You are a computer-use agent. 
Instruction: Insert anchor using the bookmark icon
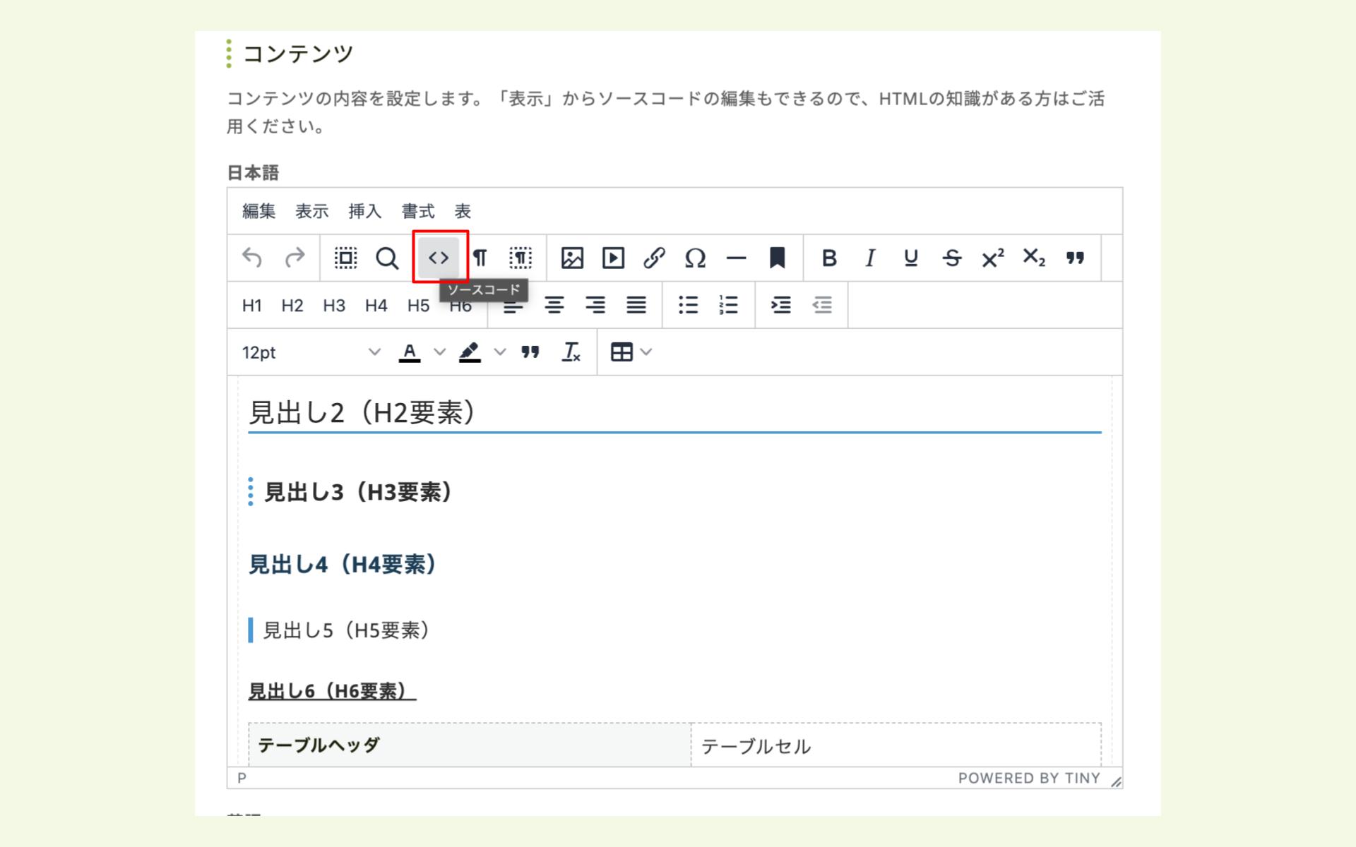click(777, 258)
